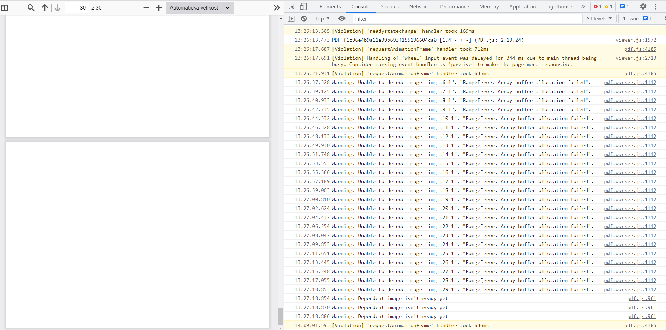666x330 pixels.
Task: Click the console Filter input field
Action: 424,19
